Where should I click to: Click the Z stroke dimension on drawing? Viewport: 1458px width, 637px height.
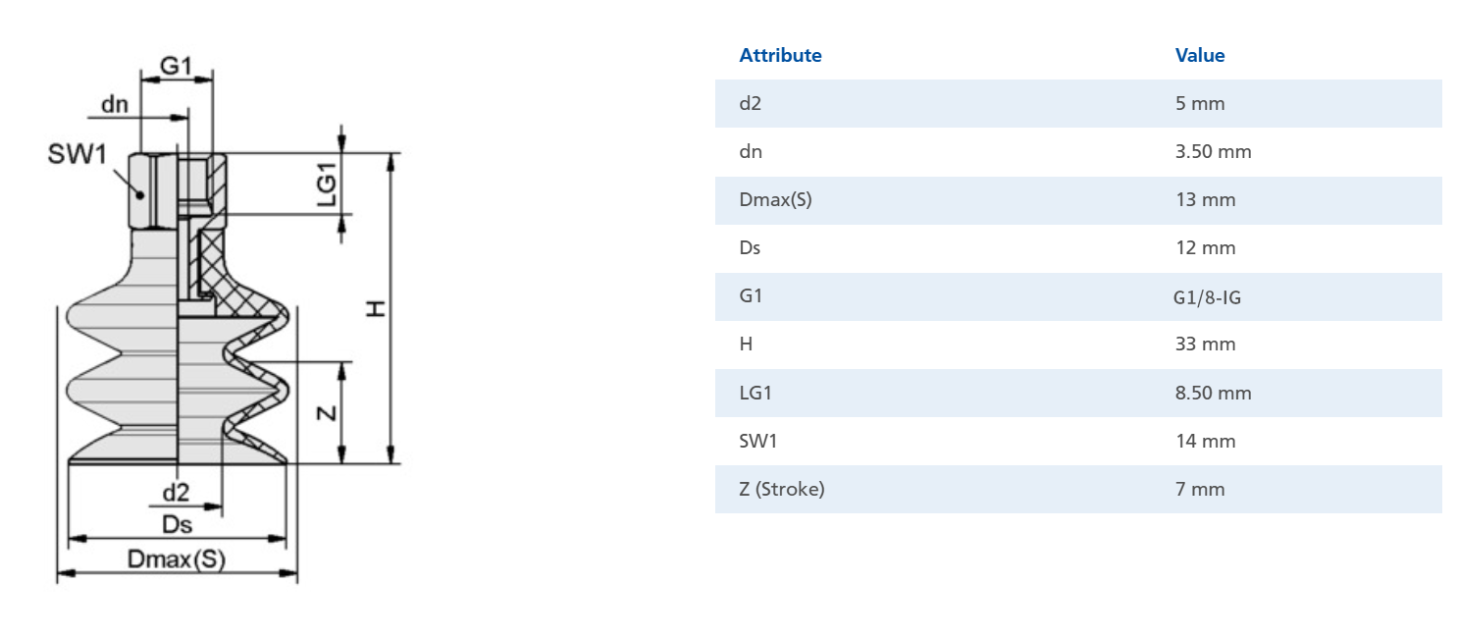pyautogui.click(x=329, y=412)
